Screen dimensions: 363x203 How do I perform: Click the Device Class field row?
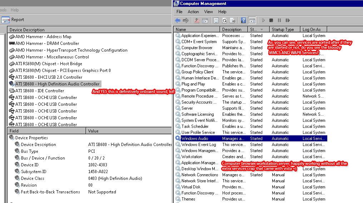33,178
